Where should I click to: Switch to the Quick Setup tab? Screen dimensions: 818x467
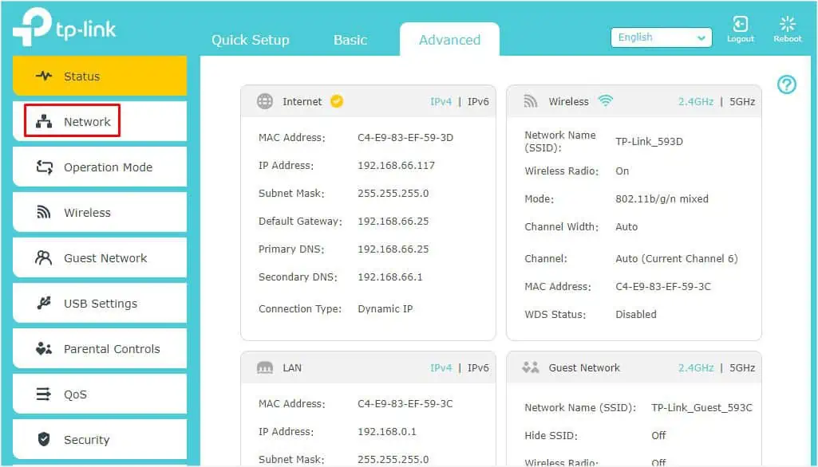pos(250,40)
